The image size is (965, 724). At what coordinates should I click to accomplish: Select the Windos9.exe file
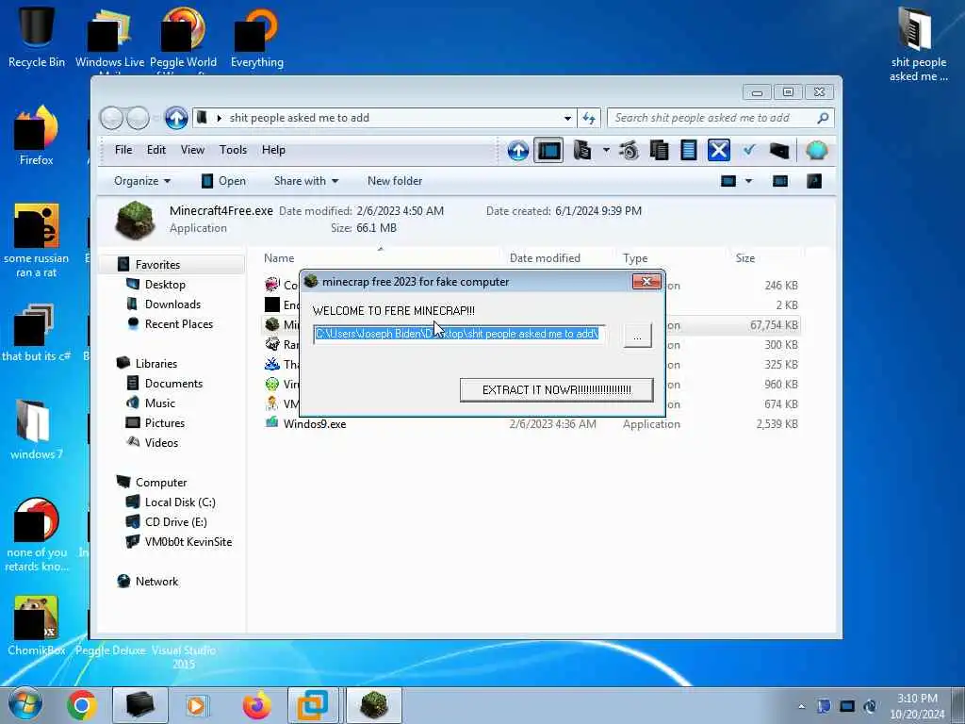point(315,423)
